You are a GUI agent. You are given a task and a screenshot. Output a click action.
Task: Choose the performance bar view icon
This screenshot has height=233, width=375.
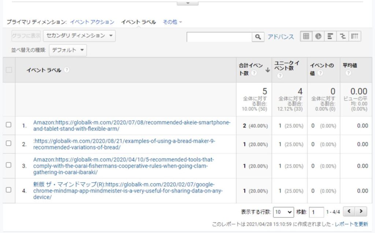tap(330, 36)
